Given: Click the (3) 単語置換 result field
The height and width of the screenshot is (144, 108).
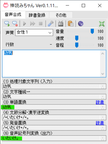Looking at the screenshot, I should click(54, 107).
